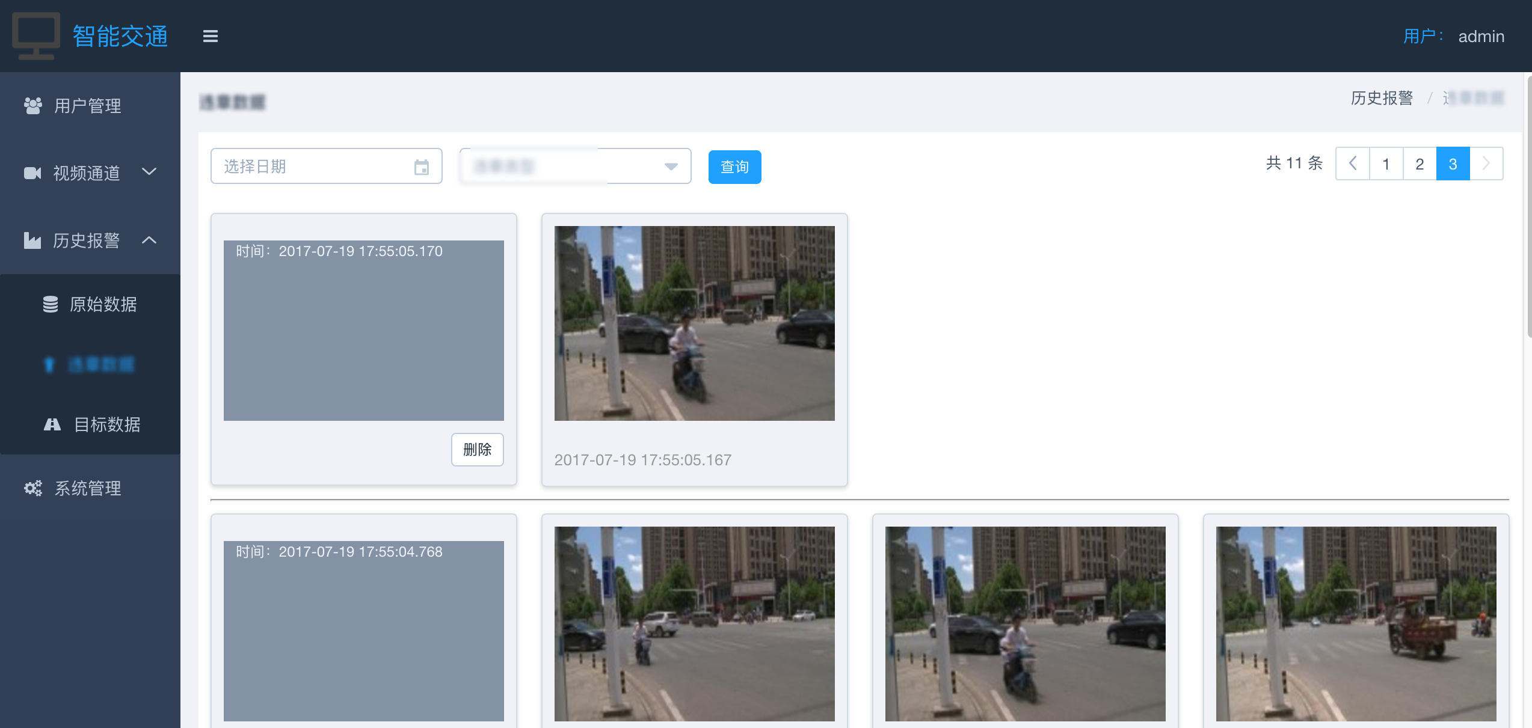Open thumbnail dated 2017-07-19 17:55:05.167

coord(694,323)
